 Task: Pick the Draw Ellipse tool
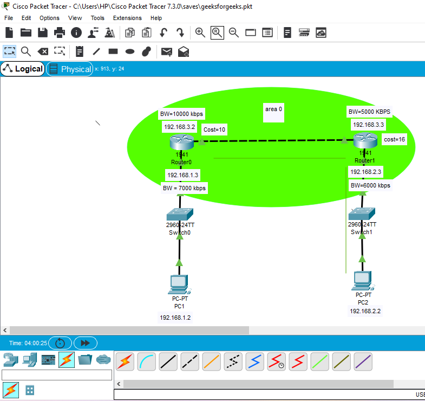click(x=130, y=51)
